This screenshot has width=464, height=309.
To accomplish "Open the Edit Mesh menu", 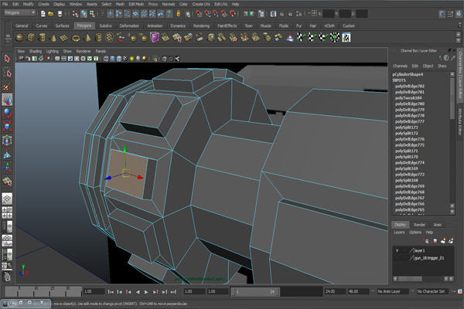I will [136, 4].
